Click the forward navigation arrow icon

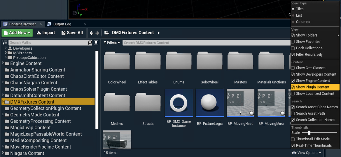97,33
